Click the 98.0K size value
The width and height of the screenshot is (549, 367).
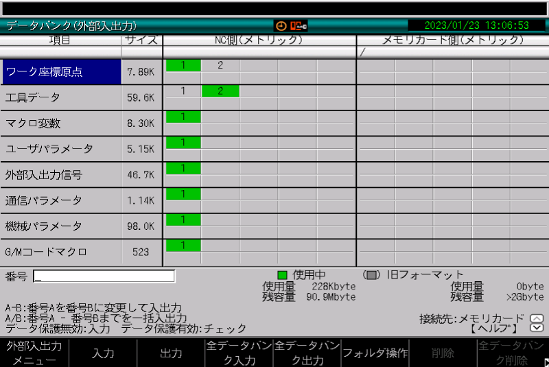141,226
